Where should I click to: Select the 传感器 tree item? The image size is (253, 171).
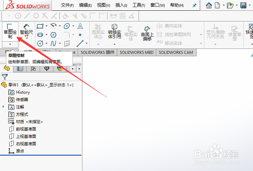(x=18, y=100)
